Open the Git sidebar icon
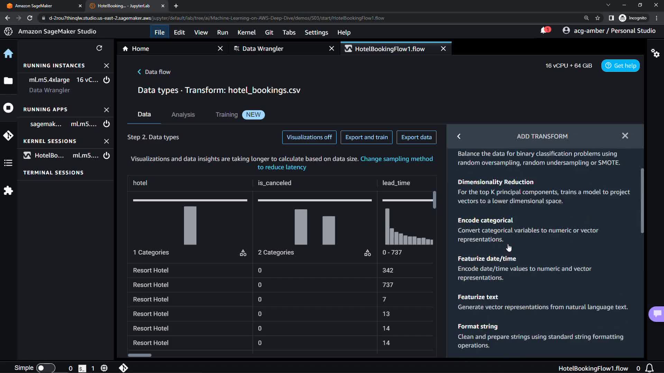This screenshot has height=373, width=664. click(x=8, y=135)
